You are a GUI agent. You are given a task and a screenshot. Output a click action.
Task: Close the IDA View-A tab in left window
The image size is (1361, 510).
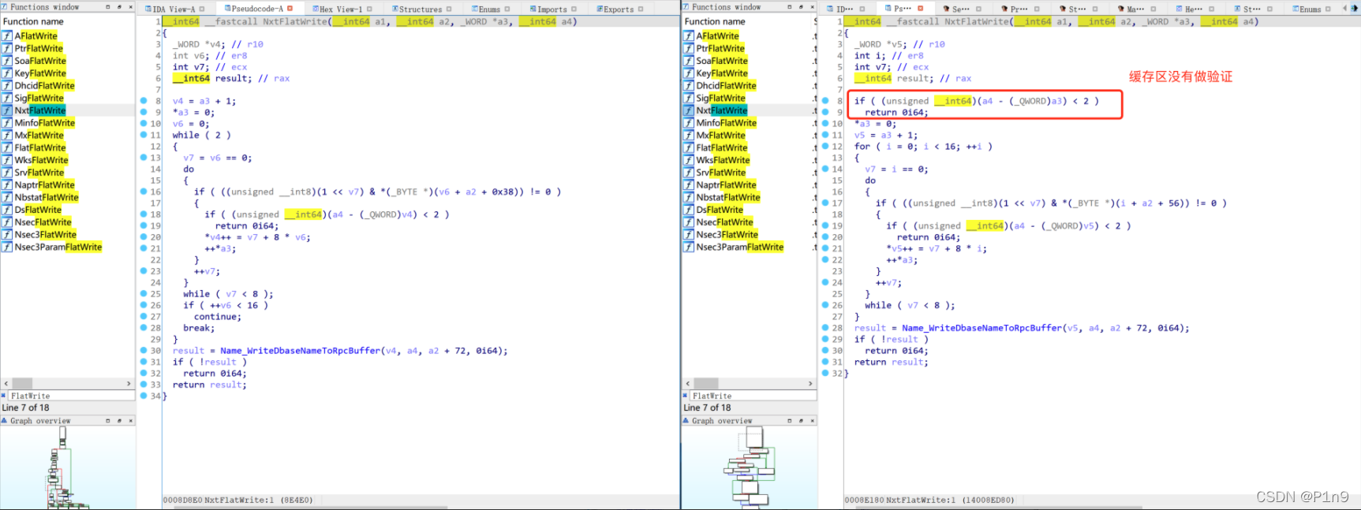tap(202, 9)
